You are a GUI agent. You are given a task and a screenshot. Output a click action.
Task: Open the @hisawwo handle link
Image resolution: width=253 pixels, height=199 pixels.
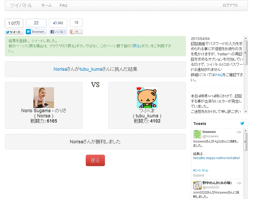point(210,136)
